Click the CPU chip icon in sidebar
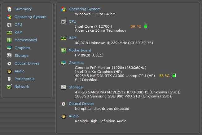 9,25
